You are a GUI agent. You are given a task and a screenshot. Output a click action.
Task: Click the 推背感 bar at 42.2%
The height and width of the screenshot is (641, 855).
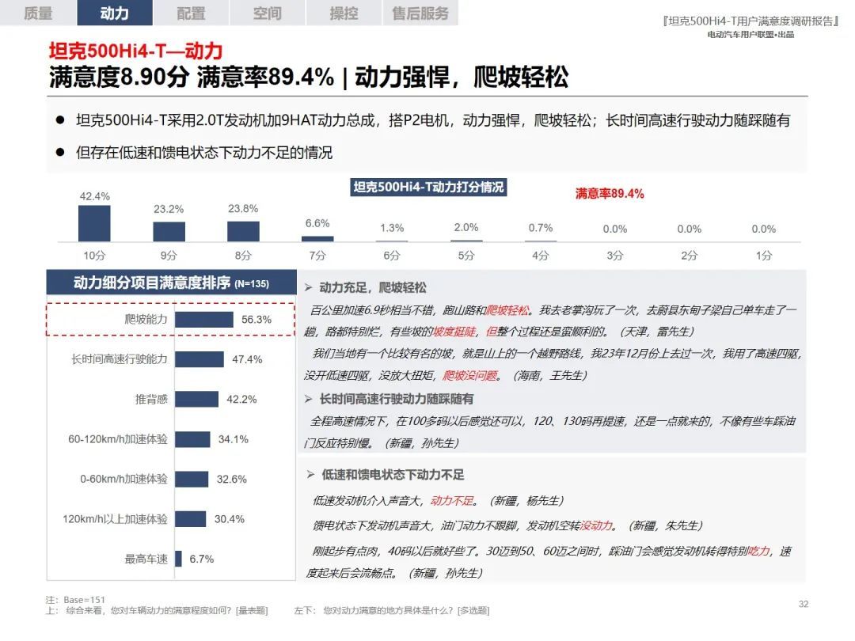pyautogui.click(x=196, y=399)
